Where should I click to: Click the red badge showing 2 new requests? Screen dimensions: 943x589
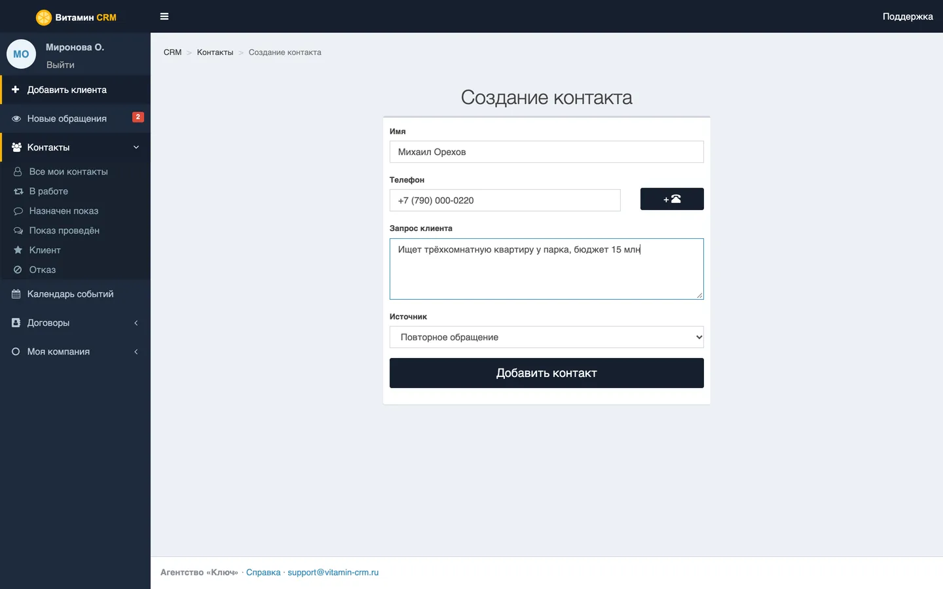[138, 117]
